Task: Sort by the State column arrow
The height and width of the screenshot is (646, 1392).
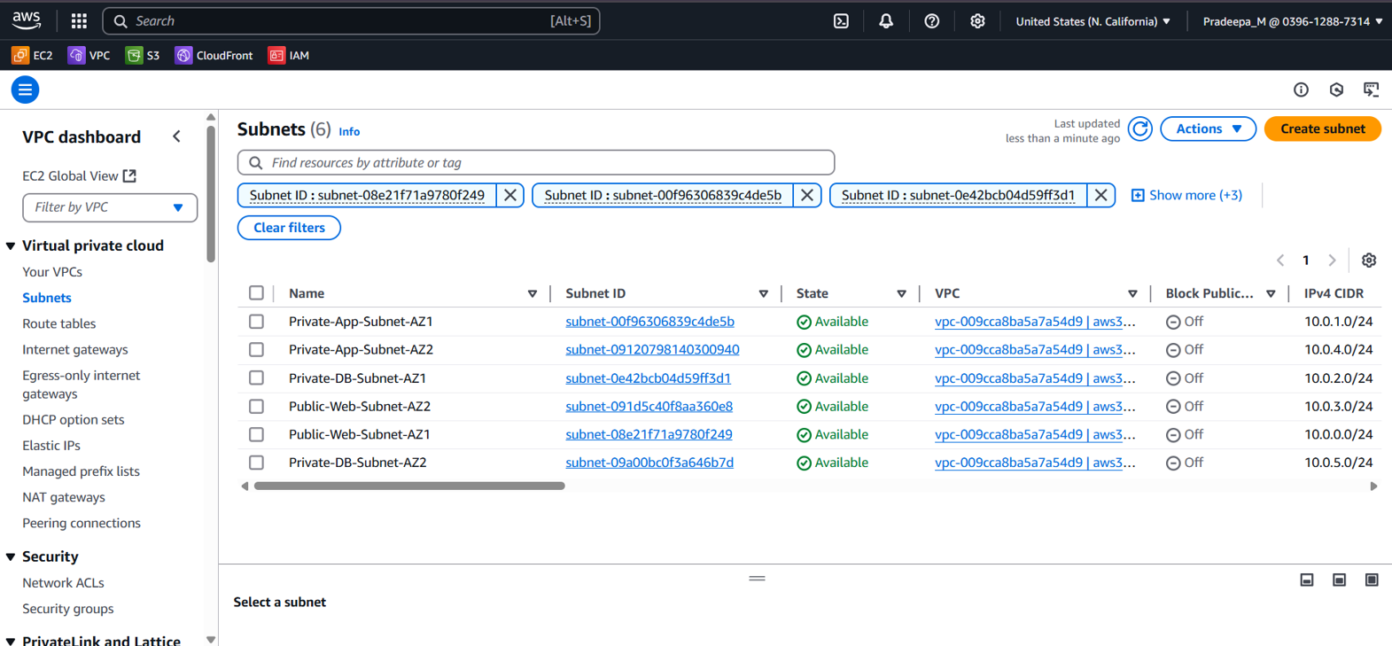Action: (902, 294)
